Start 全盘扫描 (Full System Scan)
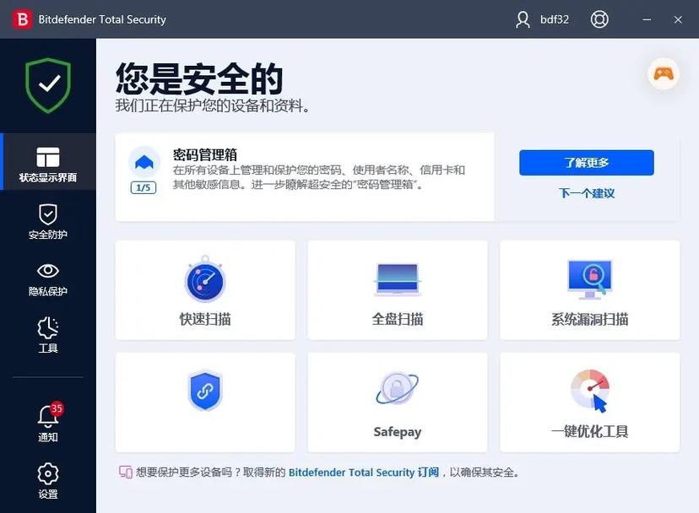This screenshot has width=699, height=513. [397, 289]
